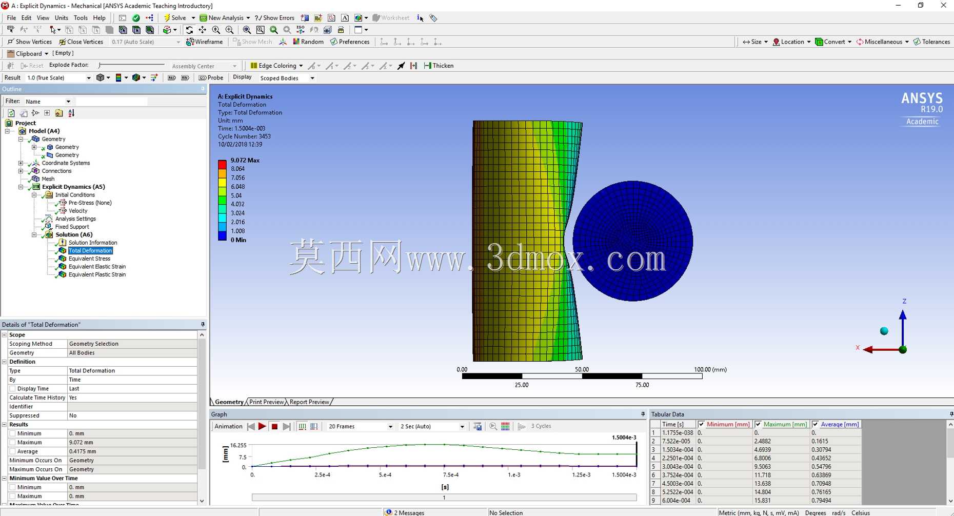Check Minimum under Minimum Value Over Time
The width and height of the screenshot is (954, 516).
pos(12,487)
